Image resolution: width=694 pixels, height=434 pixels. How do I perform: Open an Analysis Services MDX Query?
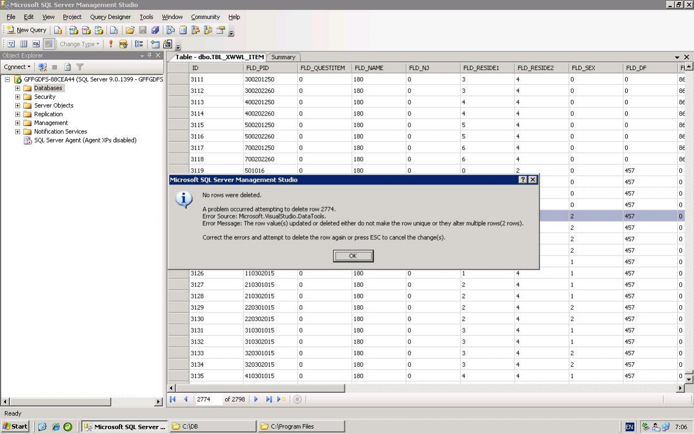tap(73, 30)
